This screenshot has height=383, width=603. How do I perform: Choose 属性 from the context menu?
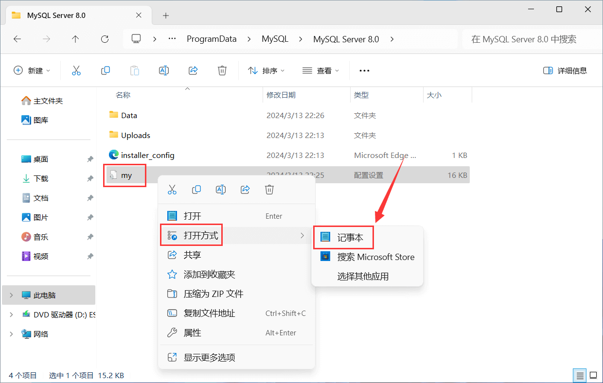point(193,333)
